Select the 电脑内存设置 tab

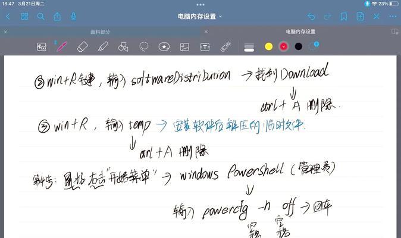pos(300,32)
